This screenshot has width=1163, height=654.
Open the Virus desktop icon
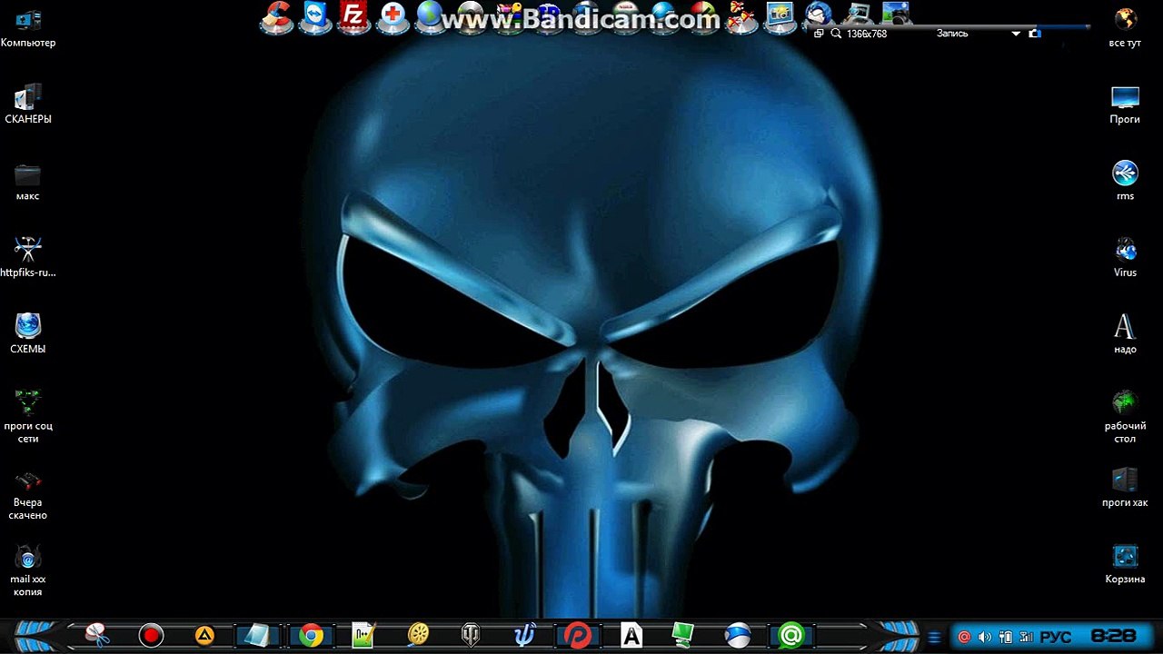pos(1125,257)
